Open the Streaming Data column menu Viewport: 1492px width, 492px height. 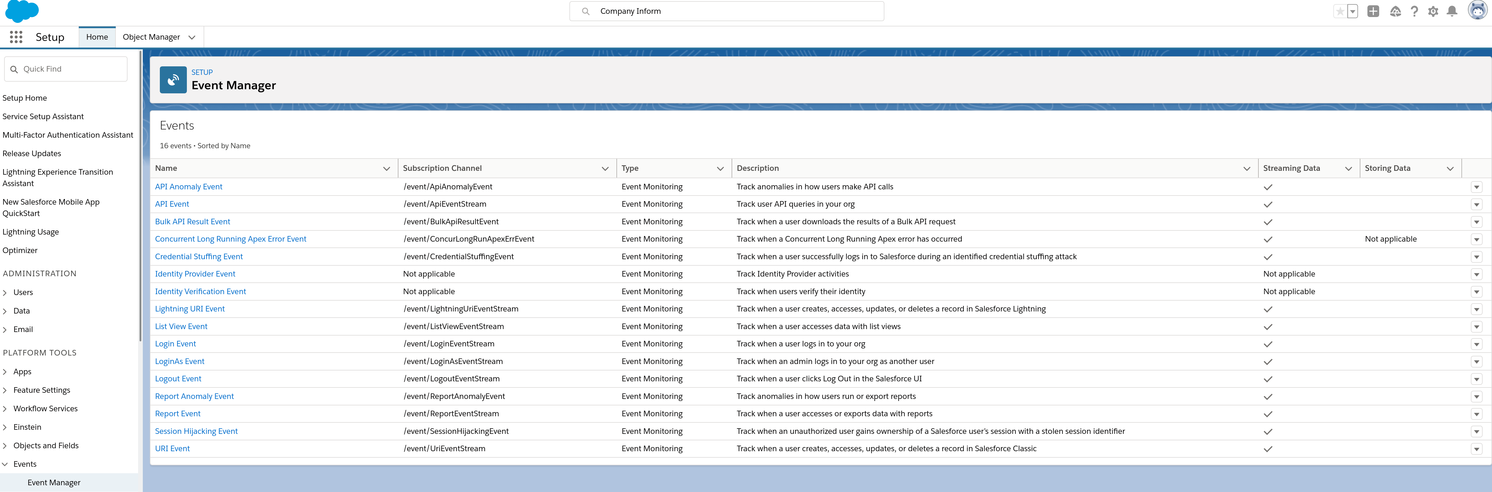click(x=1348, y=169)
